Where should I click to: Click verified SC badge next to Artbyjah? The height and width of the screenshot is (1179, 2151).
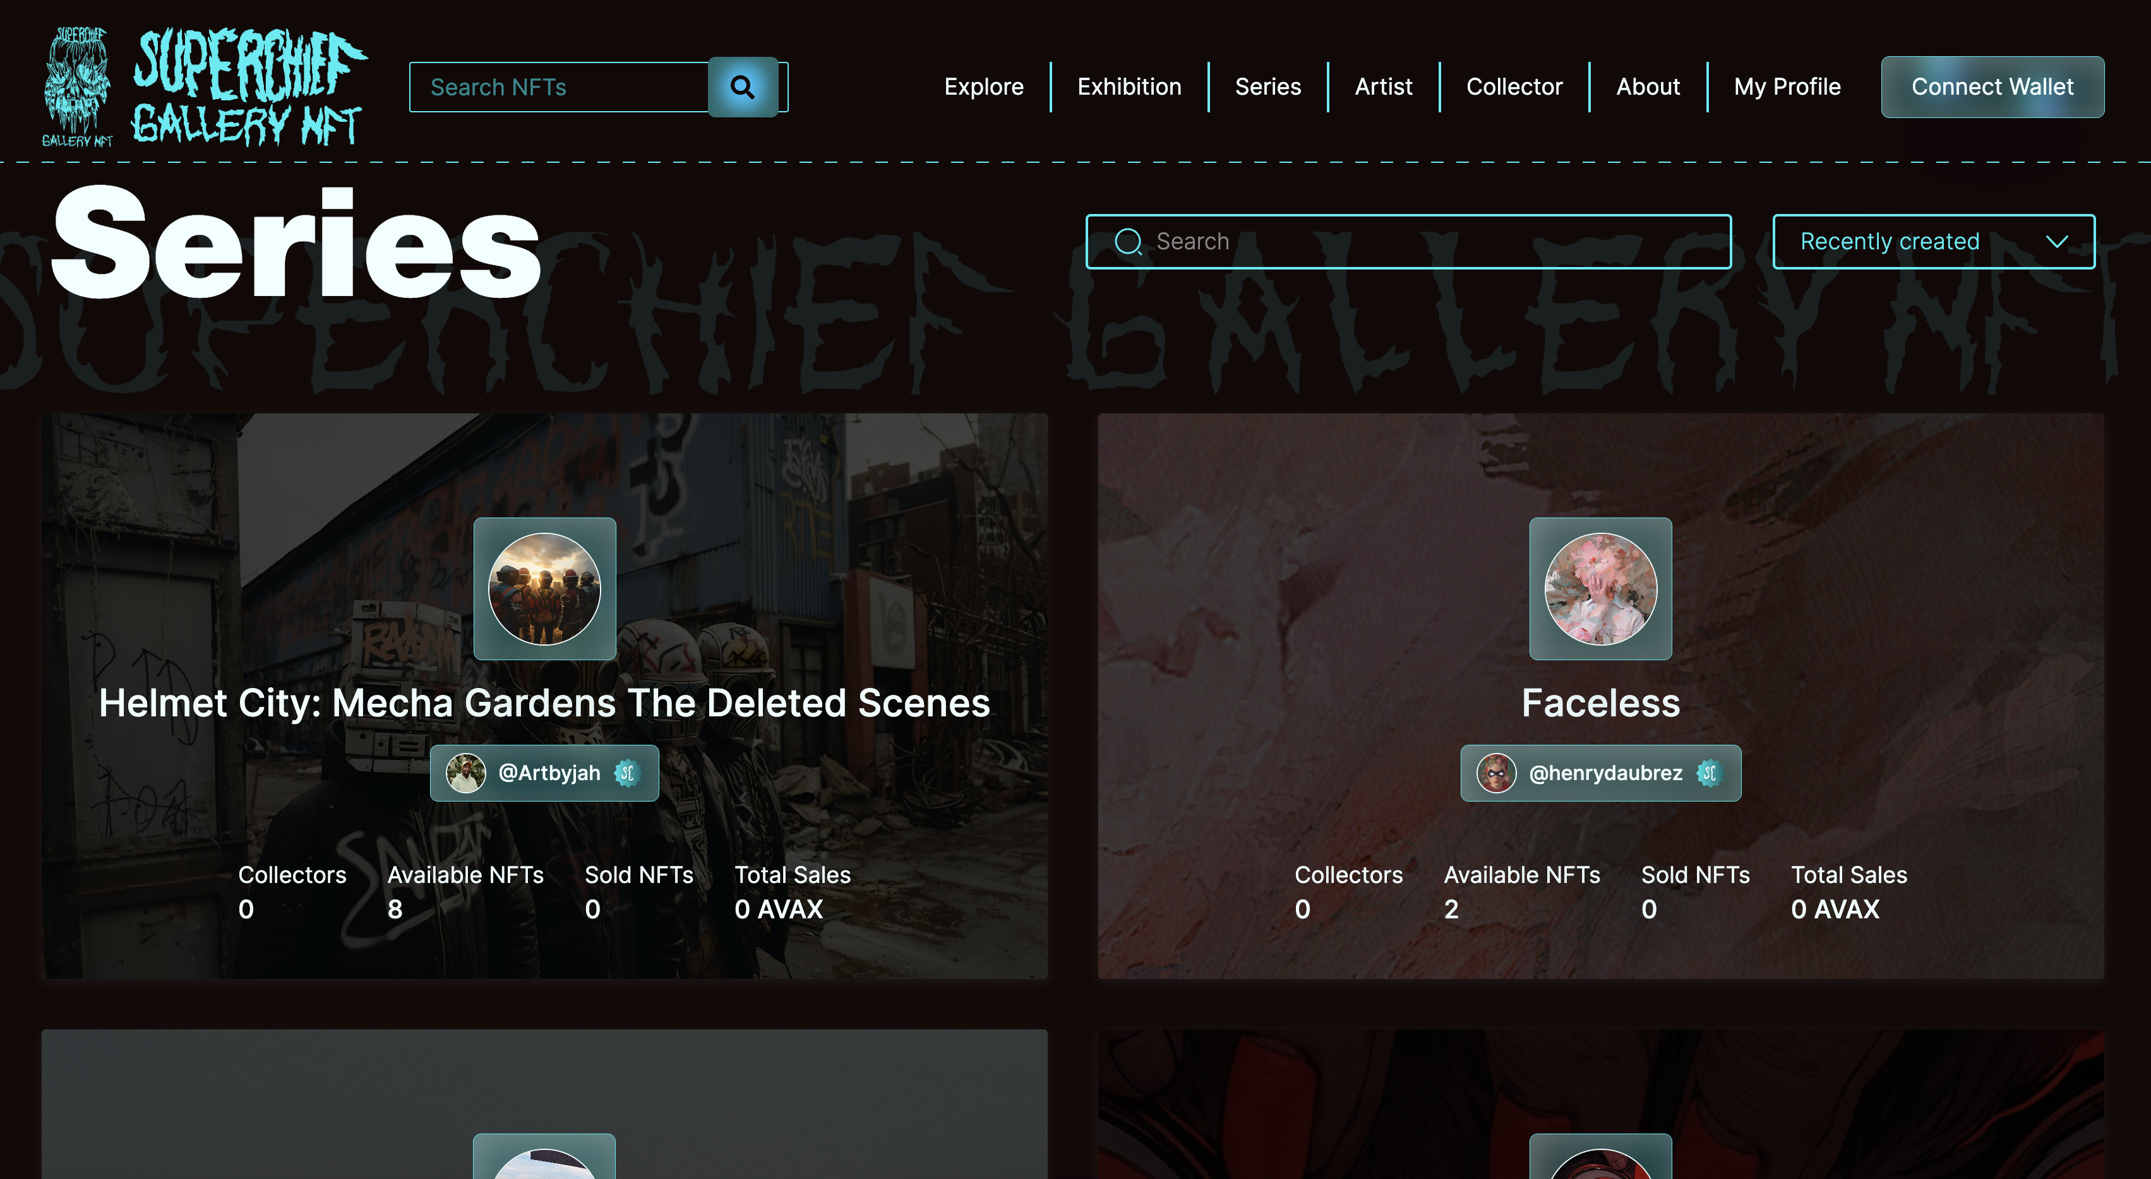coord(627,773)
